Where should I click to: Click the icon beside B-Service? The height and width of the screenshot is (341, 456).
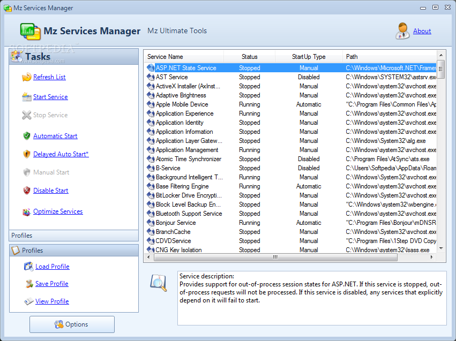pyautogui.click(x=151, y=168)
